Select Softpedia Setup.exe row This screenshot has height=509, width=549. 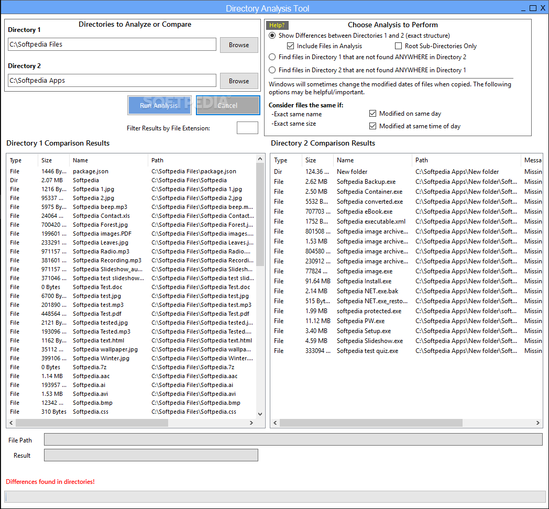(407, 331)
